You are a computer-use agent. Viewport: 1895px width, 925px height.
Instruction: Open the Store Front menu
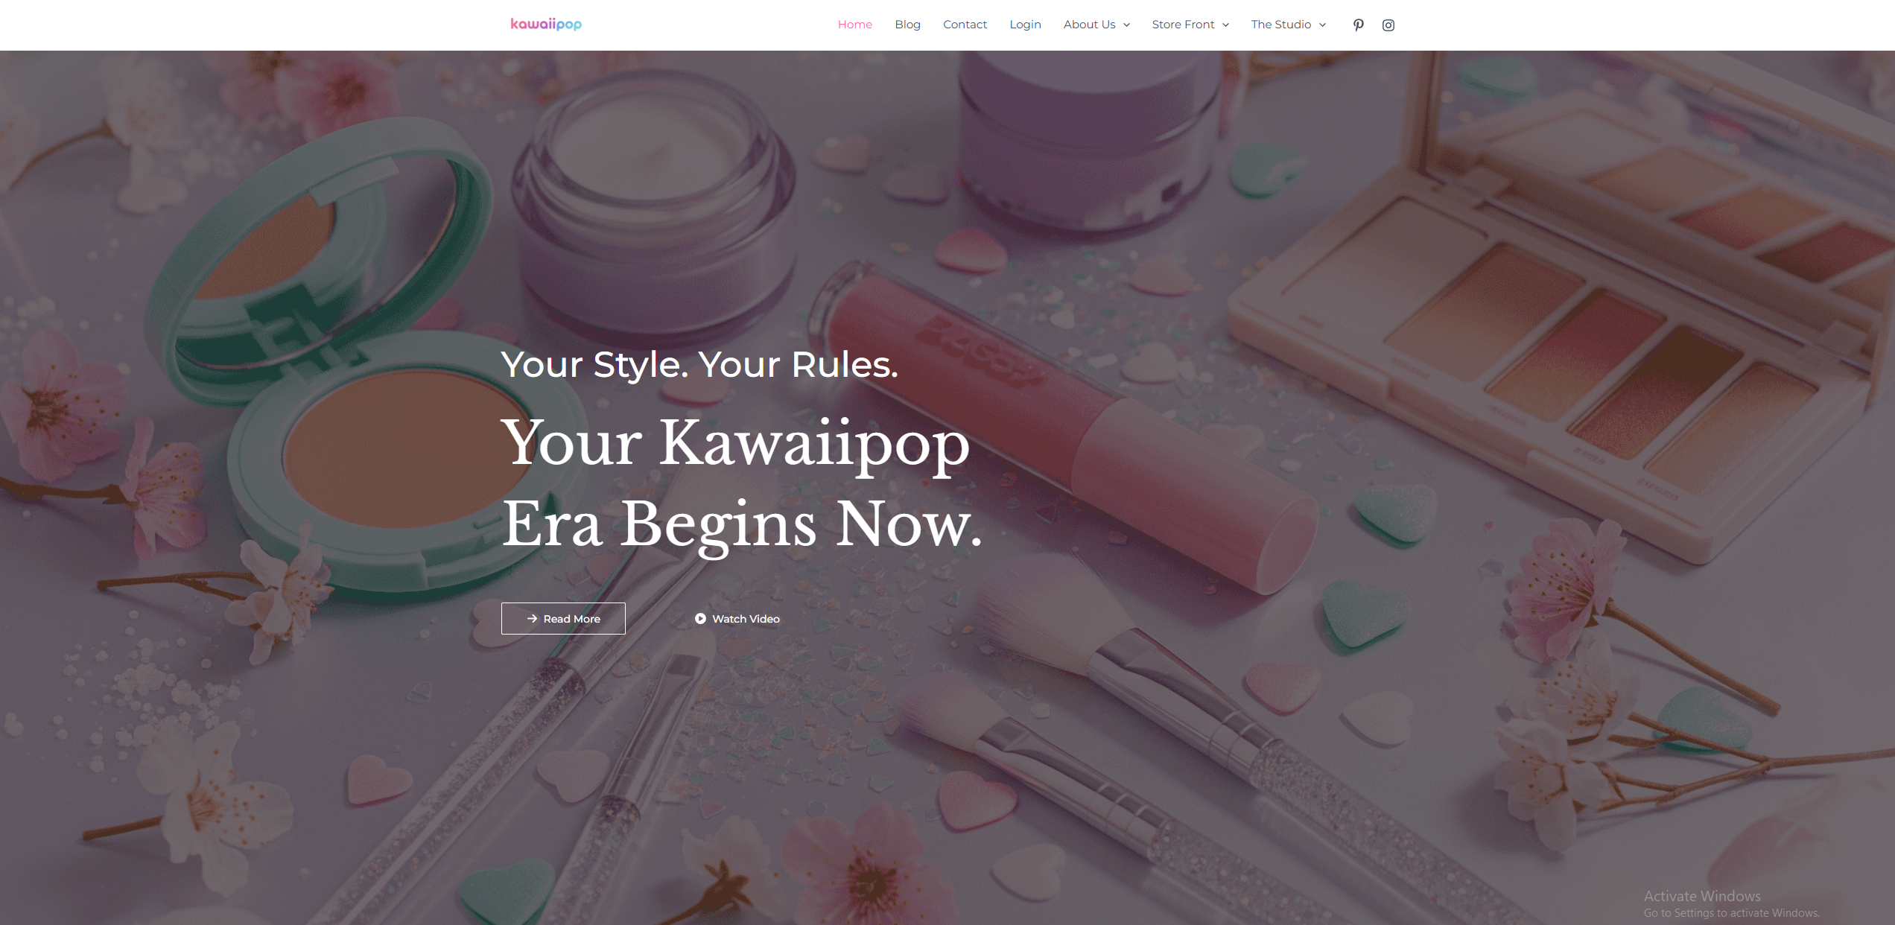(x=1183, y=25)
